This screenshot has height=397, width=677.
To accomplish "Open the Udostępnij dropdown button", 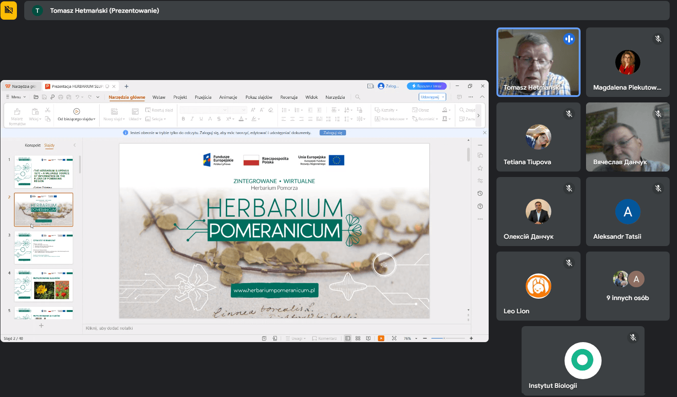I will coord(432,97).
